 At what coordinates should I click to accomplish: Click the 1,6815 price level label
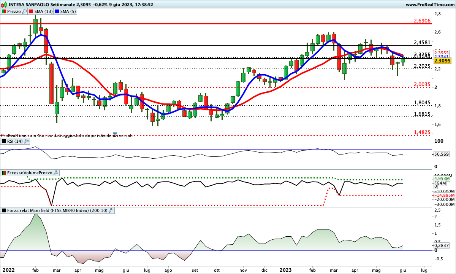point(421,114)
